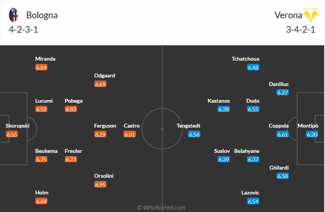Click the Bologna club crest icon
The height and width of the screenshot is (212, 325).
(13, 15)
